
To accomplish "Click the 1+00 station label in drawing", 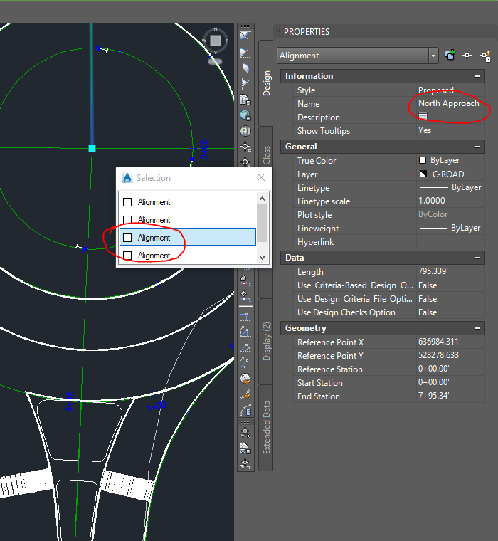I will pos(157,406).
